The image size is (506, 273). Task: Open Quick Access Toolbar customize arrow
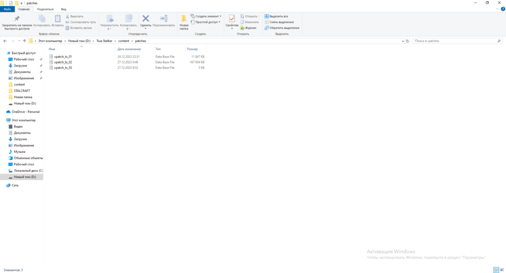click(x=21, y=3)
